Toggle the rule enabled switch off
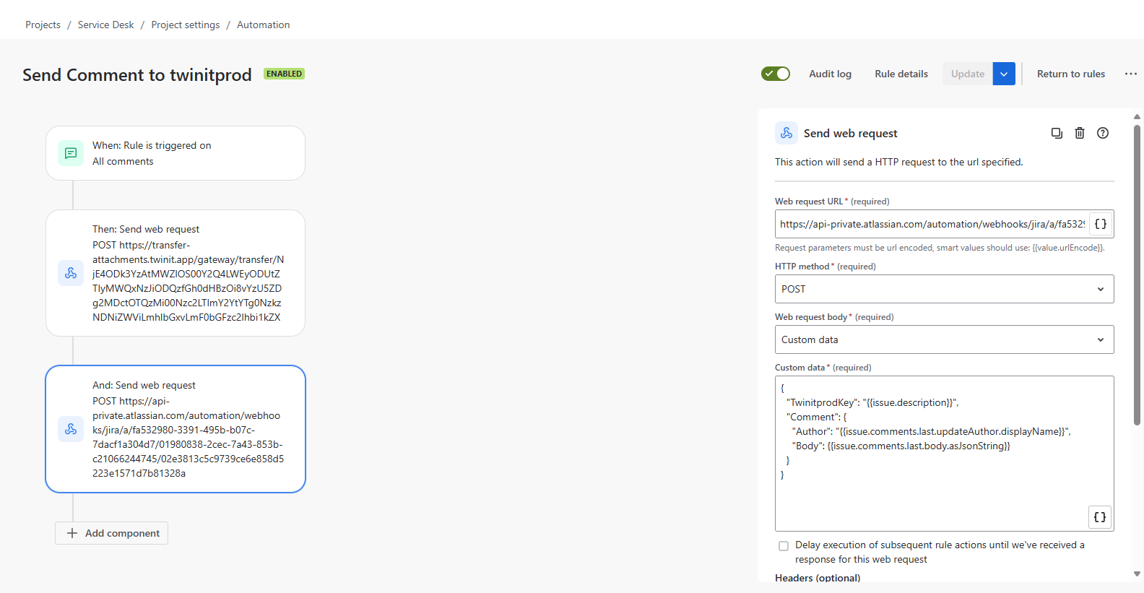The width and height of the screenshot is (1144, 593). click(x=776, y=74)
